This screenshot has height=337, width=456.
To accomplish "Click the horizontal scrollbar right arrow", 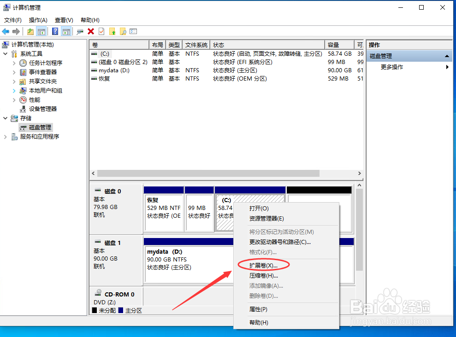I will 360,173.
